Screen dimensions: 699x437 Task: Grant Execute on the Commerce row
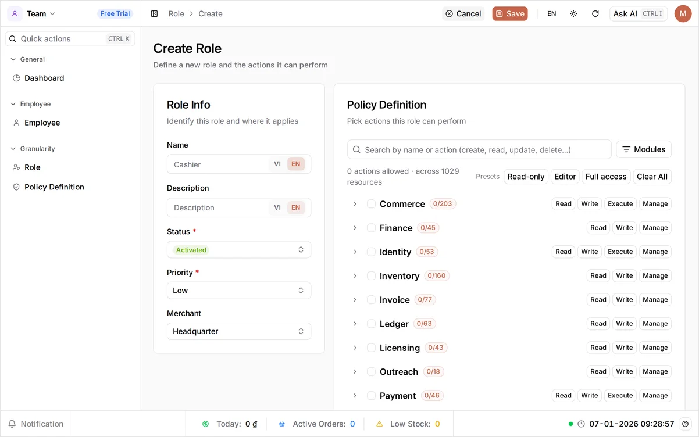[x=620, y=204]
